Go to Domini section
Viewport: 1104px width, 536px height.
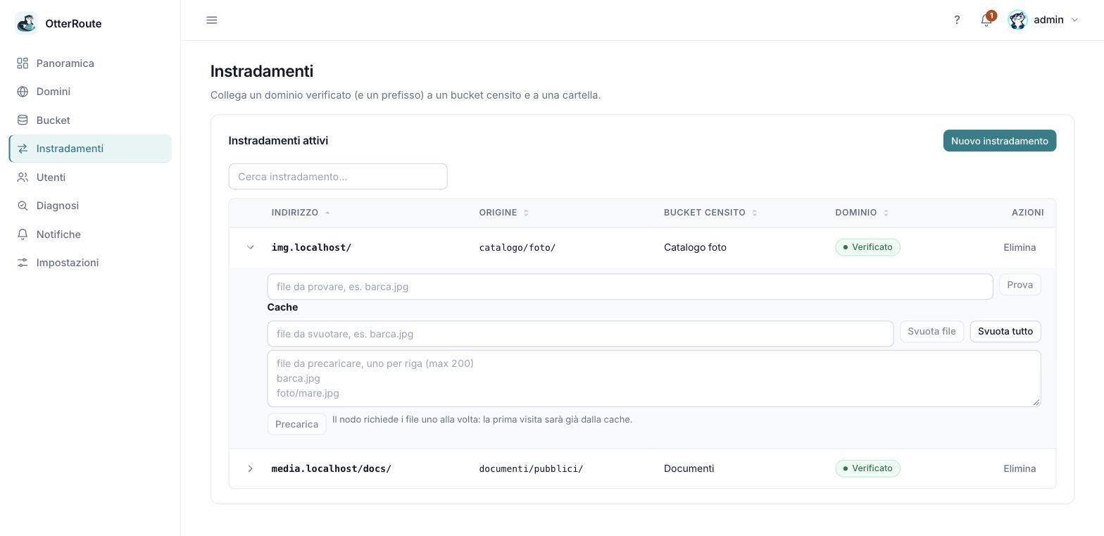[90, 92]
